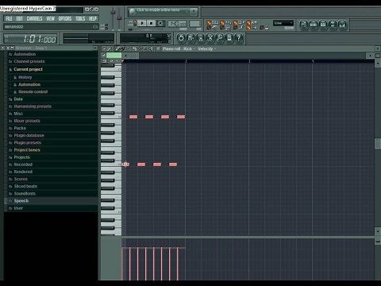Expand the Scores folder
Viewport: 381px width, 286px height.
coord(21,179)
